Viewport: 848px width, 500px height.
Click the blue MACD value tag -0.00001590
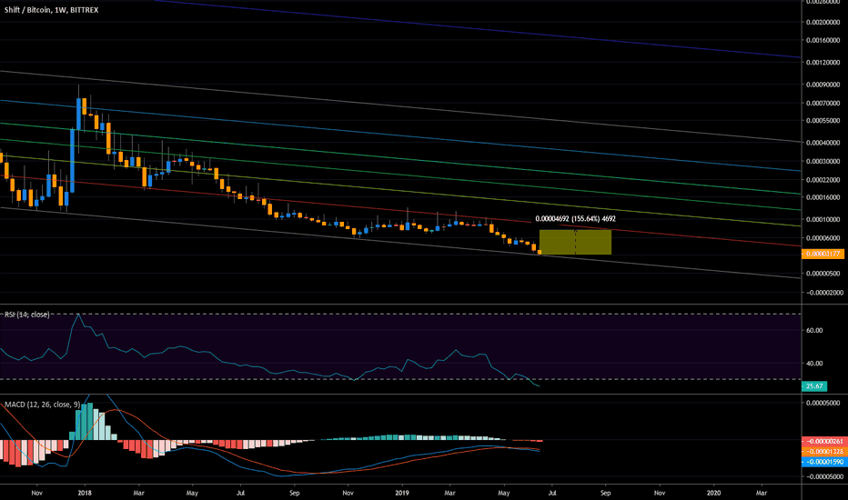click(x=823, y=462)
